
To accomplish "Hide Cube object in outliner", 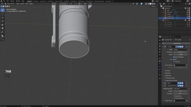I will click(x=187, y=10).
